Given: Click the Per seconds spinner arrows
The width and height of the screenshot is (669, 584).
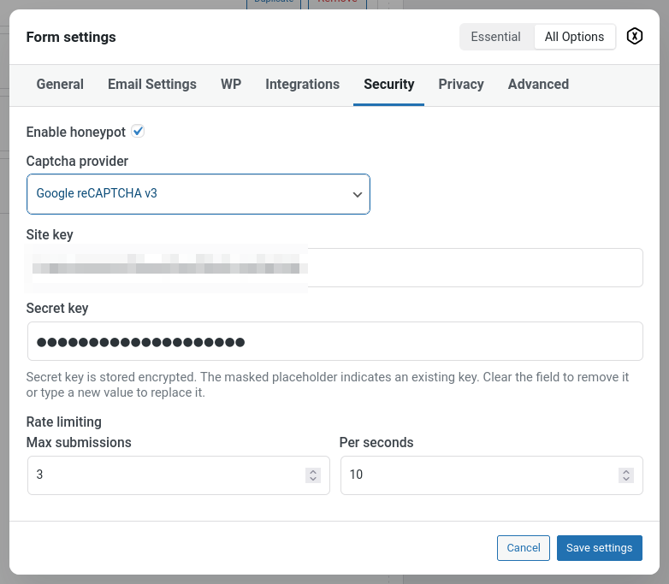Looking at the screenshot, I should click(626, 475).
